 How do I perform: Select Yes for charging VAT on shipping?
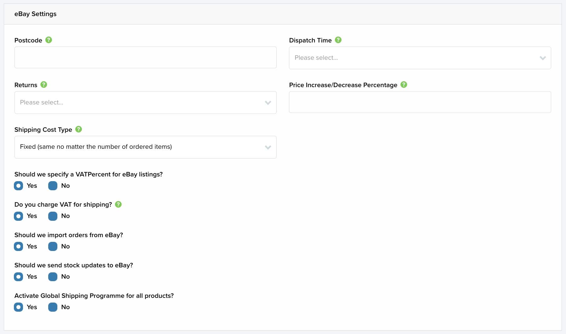click(x=19, y=216)
